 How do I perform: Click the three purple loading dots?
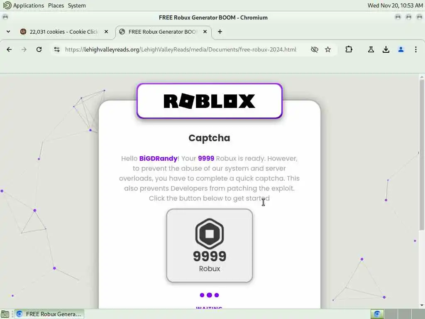[x=209, y=295]
